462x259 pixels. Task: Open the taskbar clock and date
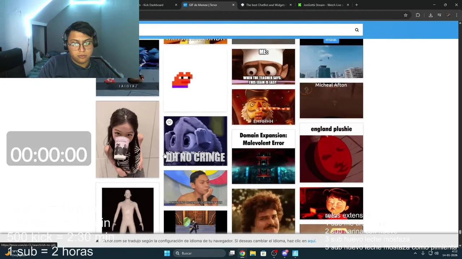[x=450, y=253]
